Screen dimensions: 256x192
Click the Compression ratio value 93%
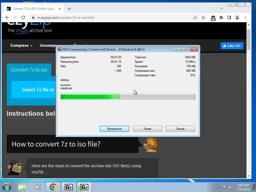pos(193,75)
